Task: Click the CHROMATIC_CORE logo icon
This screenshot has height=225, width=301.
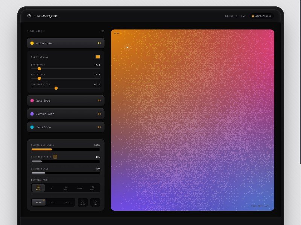Action: tap(29, 16)
